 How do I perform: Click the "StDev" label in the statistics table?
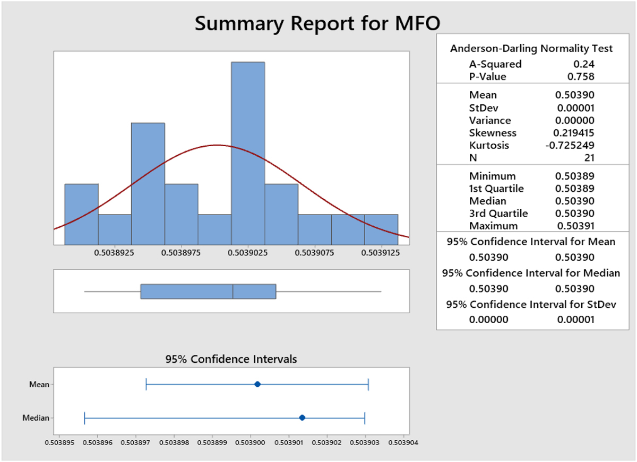484,108
